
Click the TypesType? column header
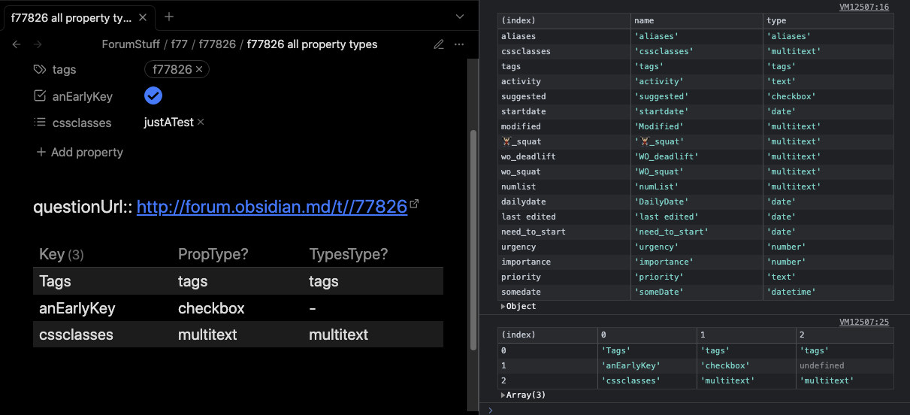tap(349, 254)
